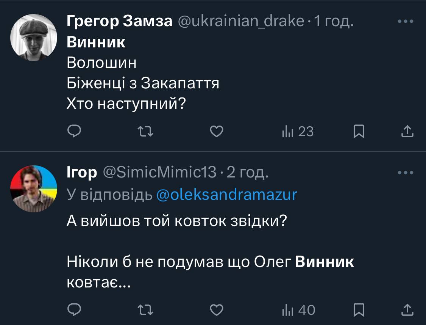Repost the tweet from Ігор
This screenshot has width=426, height=325.
coord(145,310)
